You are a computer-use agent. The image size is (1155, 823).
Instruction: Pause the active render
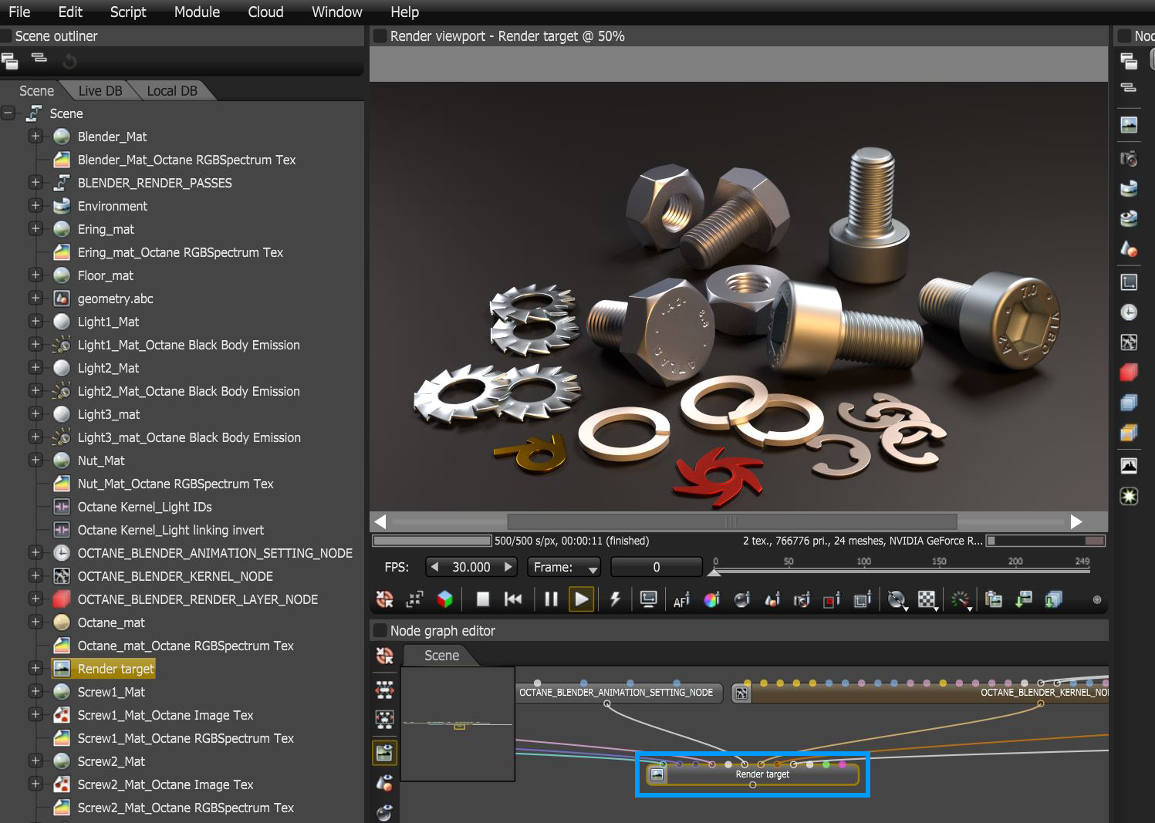(x=551, y=599)
